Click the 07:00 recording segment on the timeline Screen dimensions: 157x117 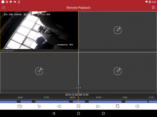(52, 102)
